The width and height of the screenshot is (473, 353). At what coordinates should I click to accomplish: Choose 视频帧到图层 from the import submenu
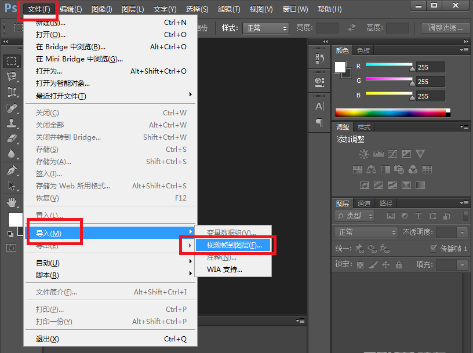tap(235, 245)
